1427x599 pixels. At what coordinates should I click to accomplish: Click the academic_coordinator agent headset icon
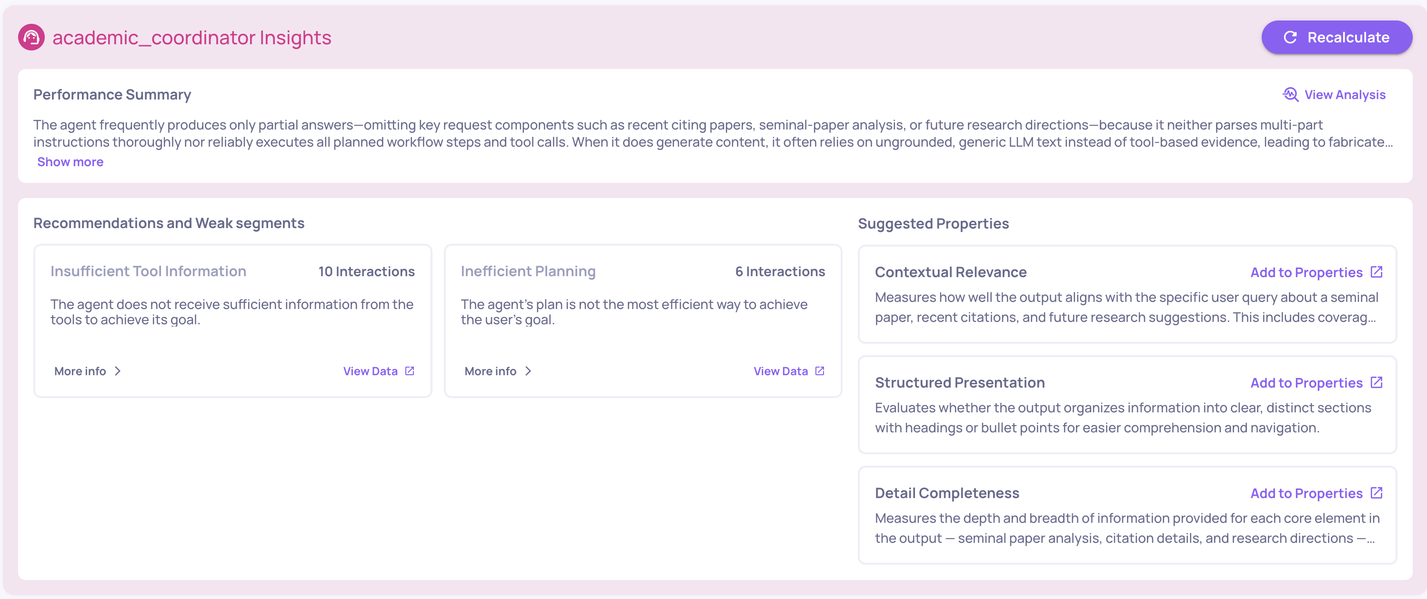[31, 38]
